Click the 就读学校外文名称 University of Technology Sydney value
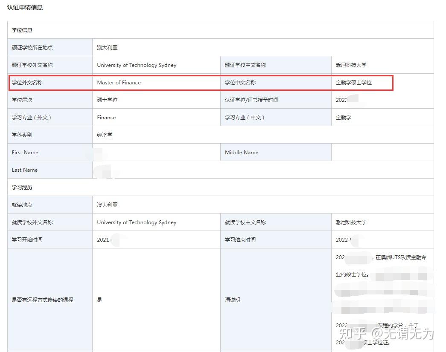This screenshot has width=446, height=352. point(137,222)
